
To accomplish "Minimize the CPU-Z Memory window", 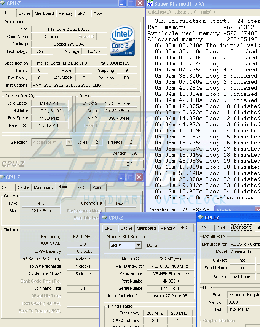I will click(121, 177).
